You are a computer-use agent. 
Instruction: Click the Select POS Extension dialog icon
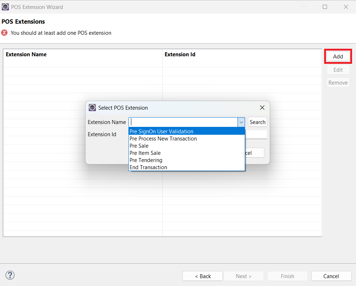pyautogui.click(x=92, y=108)
